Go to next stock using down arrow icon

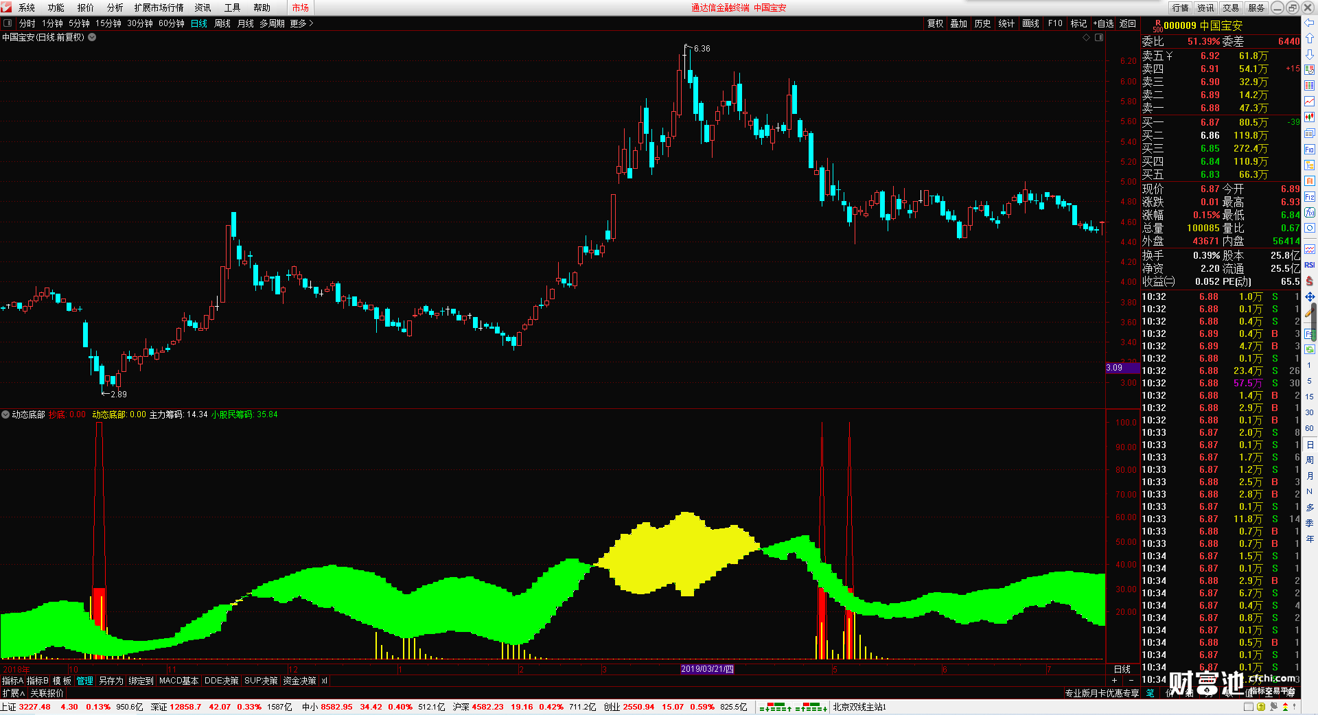[x=1309, y=54]
